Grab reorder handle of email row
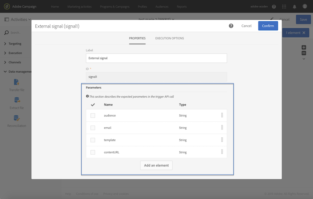 tap(222, 127)
